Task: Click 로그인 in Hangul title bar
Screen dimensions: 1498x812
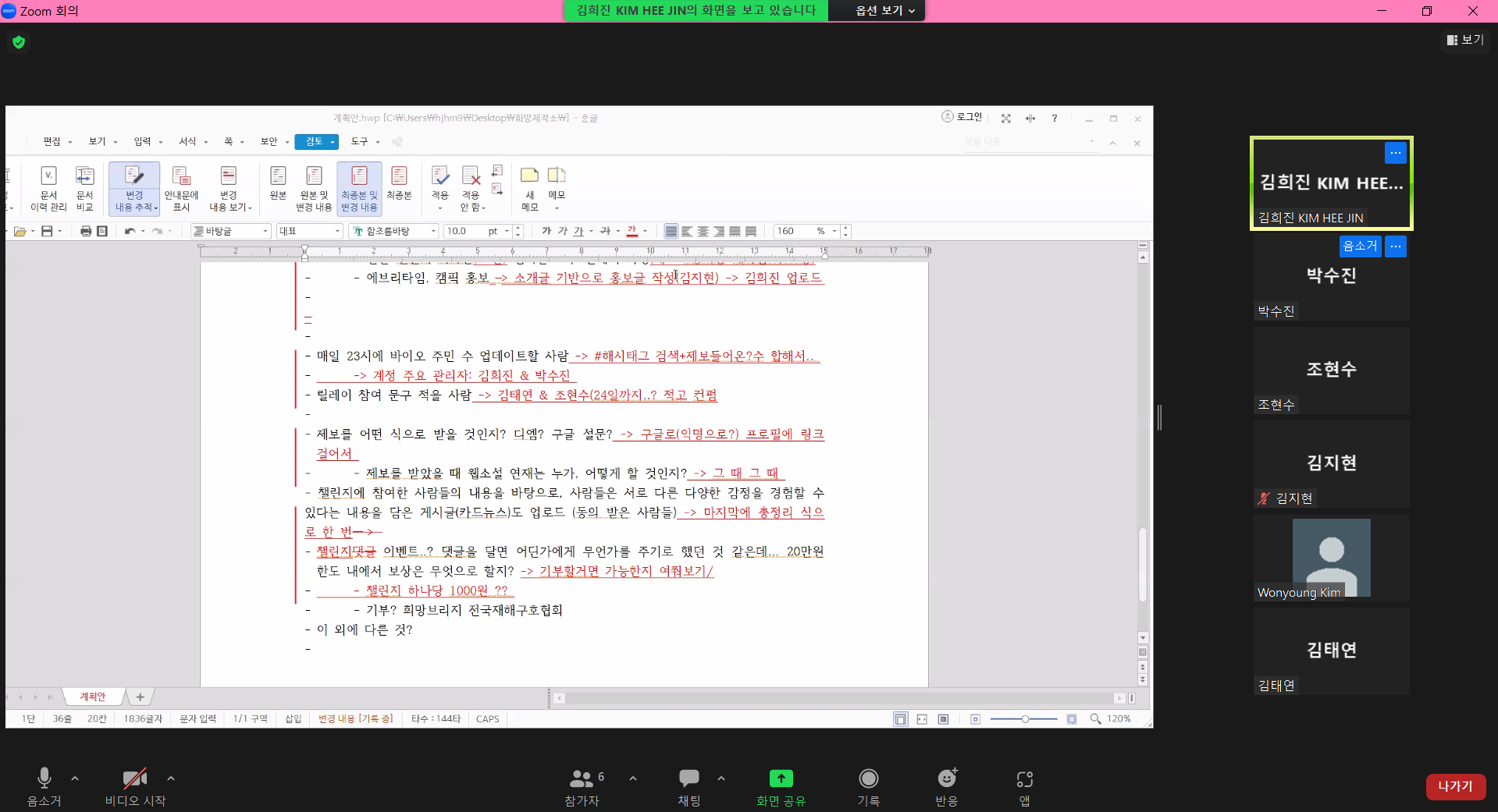Action: point(962,117)
